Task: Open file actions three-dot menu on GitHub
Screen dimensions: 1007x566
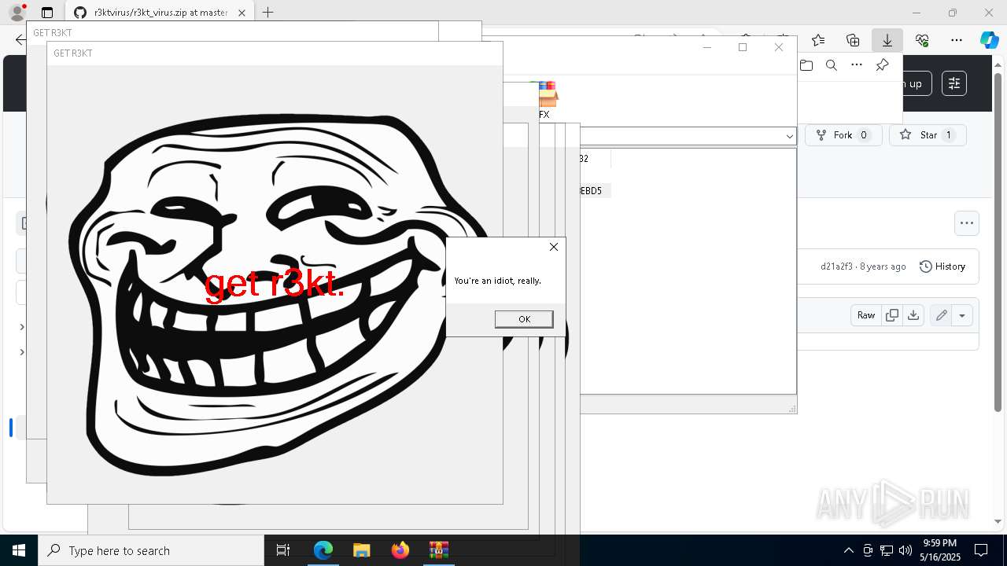Action: (x=967, y=223)
